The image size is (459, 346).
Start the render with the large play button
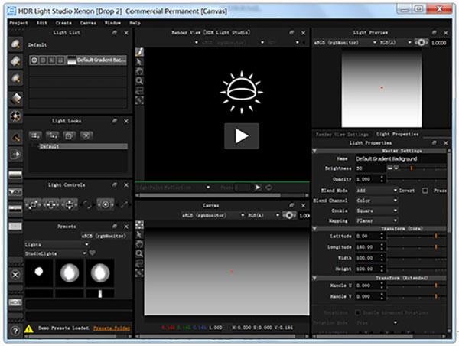click(242, 136)
